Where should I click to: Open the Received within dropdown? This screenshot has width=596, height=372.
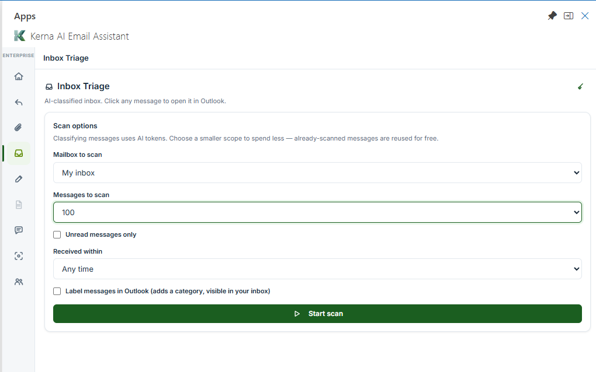point(317,269)
